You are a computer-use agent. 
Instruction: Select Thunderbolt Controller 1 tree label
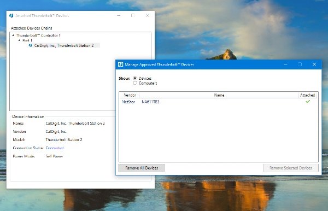coord(38,35)
